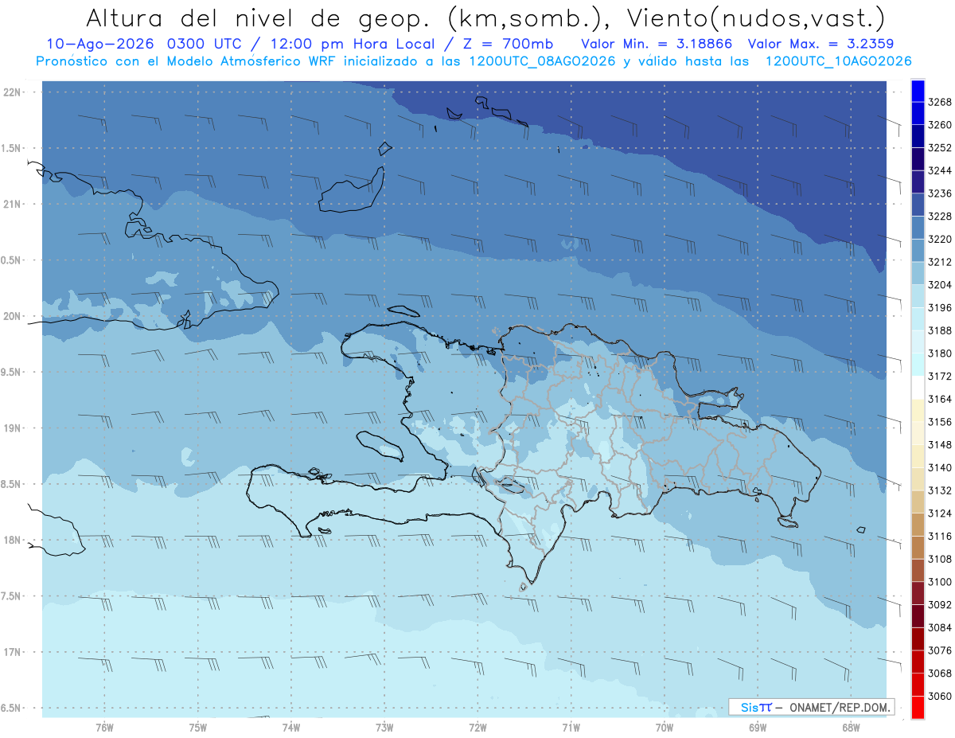Click the '22N' latitude label
The width and height of the screenshot is (955, 738).
13,92
